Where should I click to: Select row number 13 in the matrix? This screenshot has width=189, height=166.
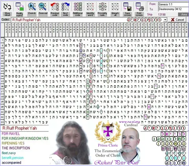pos(2,71)
